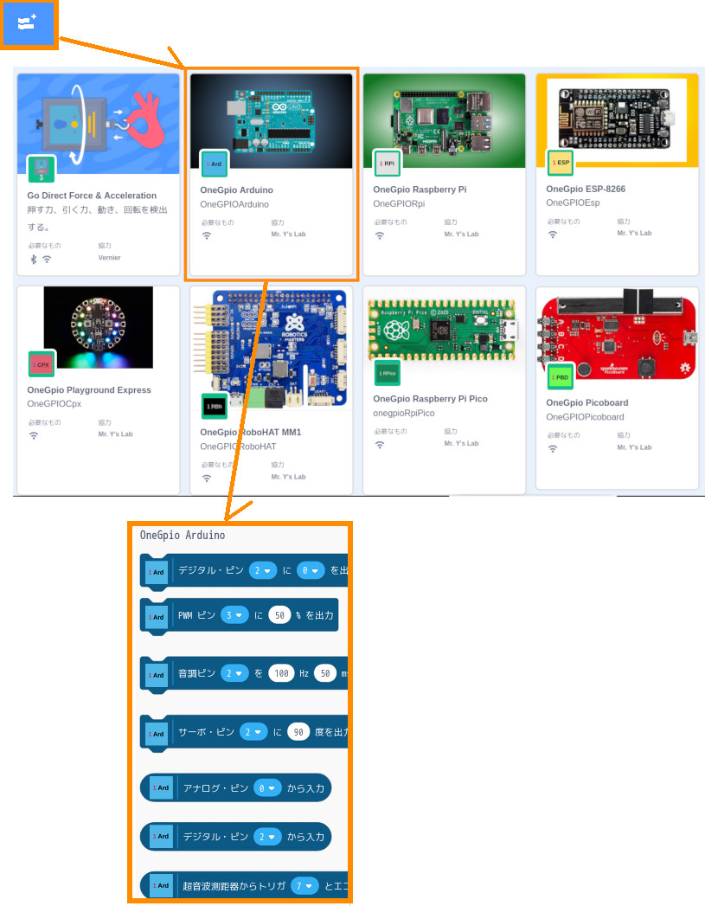Click the "OneGpio ESP-8266" card title
Screen dimensions: 705x906
[586, 189]
